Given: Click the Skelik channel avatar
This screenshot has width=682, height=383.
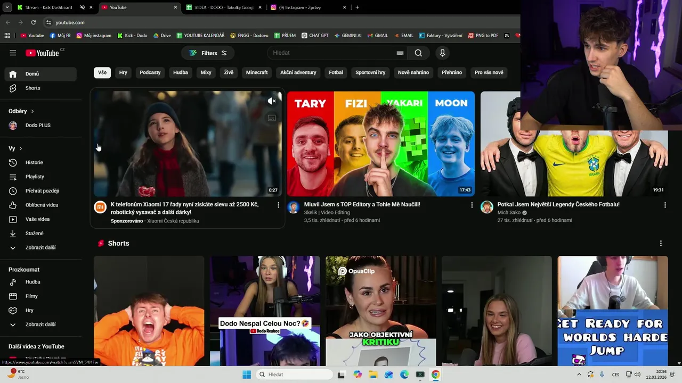Looking at the screenshot, I should coord(293,207).
